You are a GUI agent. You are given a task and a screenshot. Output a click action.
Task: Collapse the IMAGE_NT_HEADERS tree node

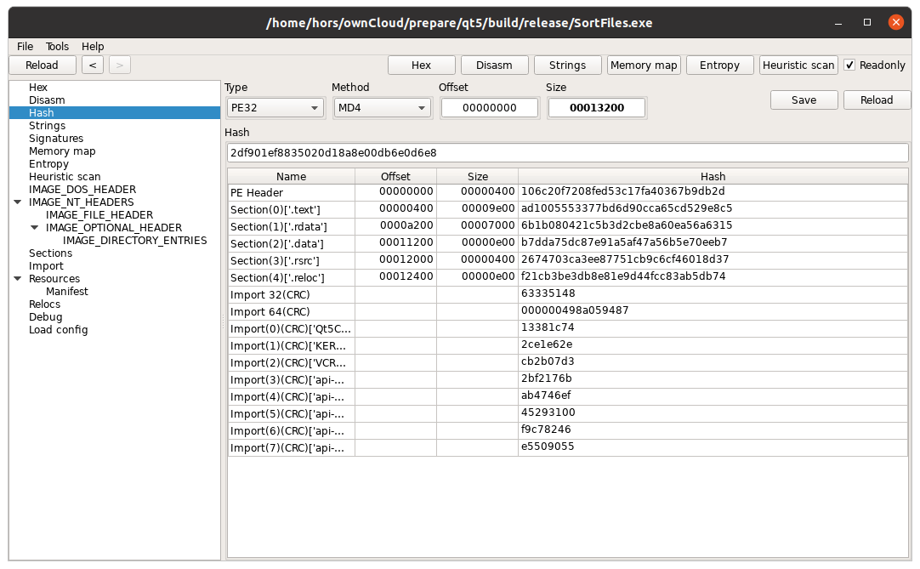coord(18,202)
